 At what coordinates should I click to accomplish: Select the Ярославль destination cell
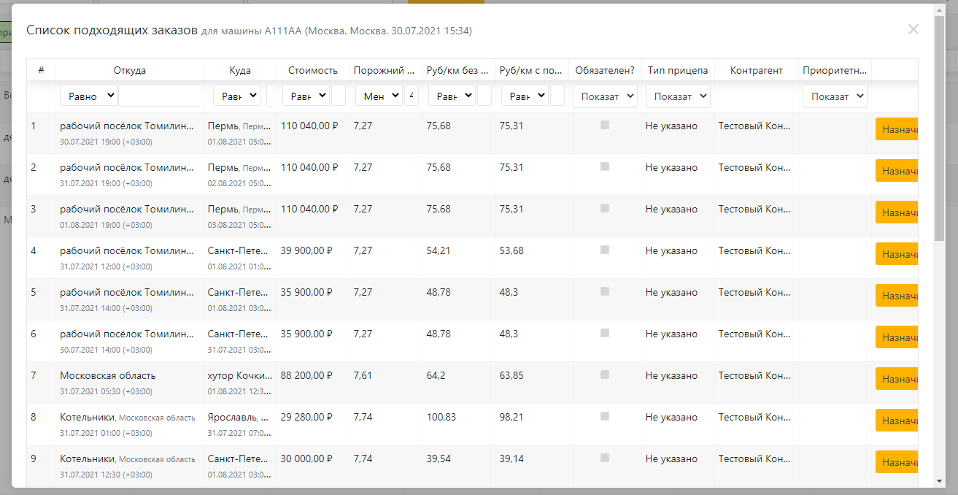tap(240, 424)
